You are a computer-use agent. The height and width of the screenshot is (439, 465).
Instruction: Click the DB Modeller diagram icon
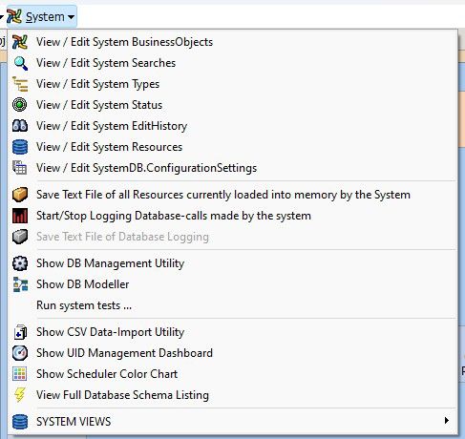click(20, 284)
